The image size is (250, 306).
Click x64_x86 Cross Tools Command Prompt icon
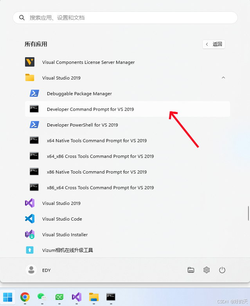[x=34, y=156]
